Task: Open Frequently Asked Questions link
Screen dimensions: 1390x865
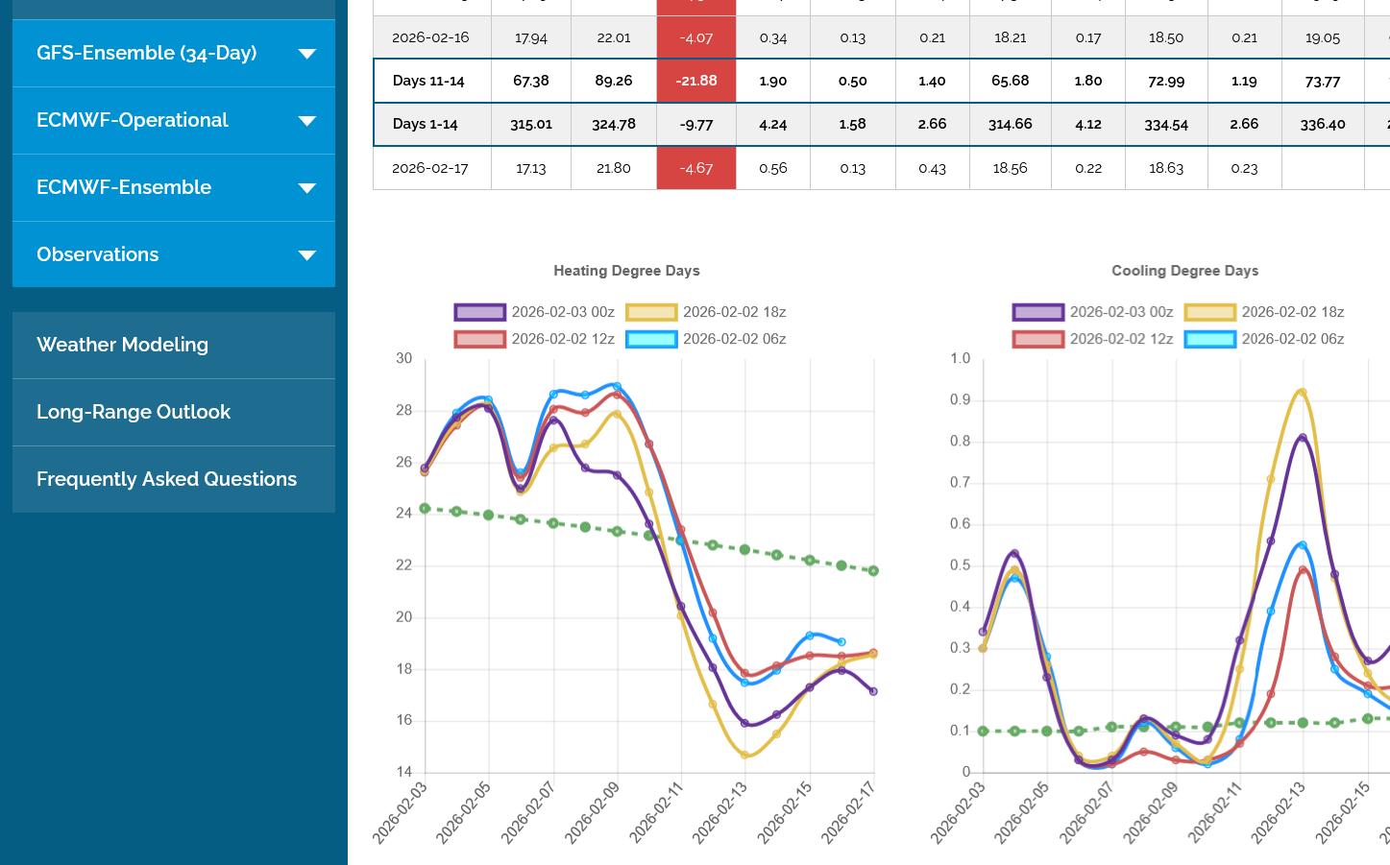Action: click(x=166, y=479)
